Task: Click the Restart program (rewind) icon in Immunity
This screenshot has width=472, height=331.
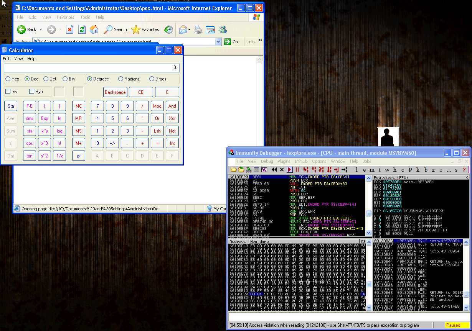Action: click(274, 169)
